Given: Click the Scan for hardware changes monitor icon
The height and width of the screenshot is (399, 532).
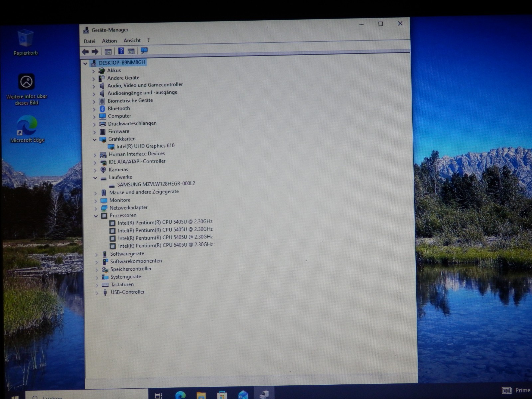Looking at the screenshot, I should pos(144,51).
